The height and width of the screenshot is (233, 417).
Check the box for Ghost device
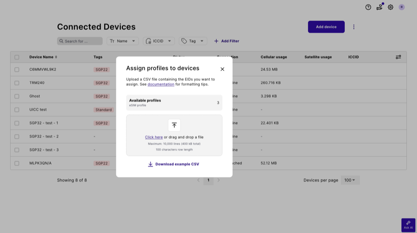click(17, 96)
